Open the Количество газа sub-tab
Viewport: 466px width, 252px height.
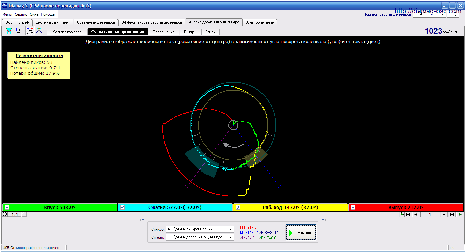pos(67,32)
